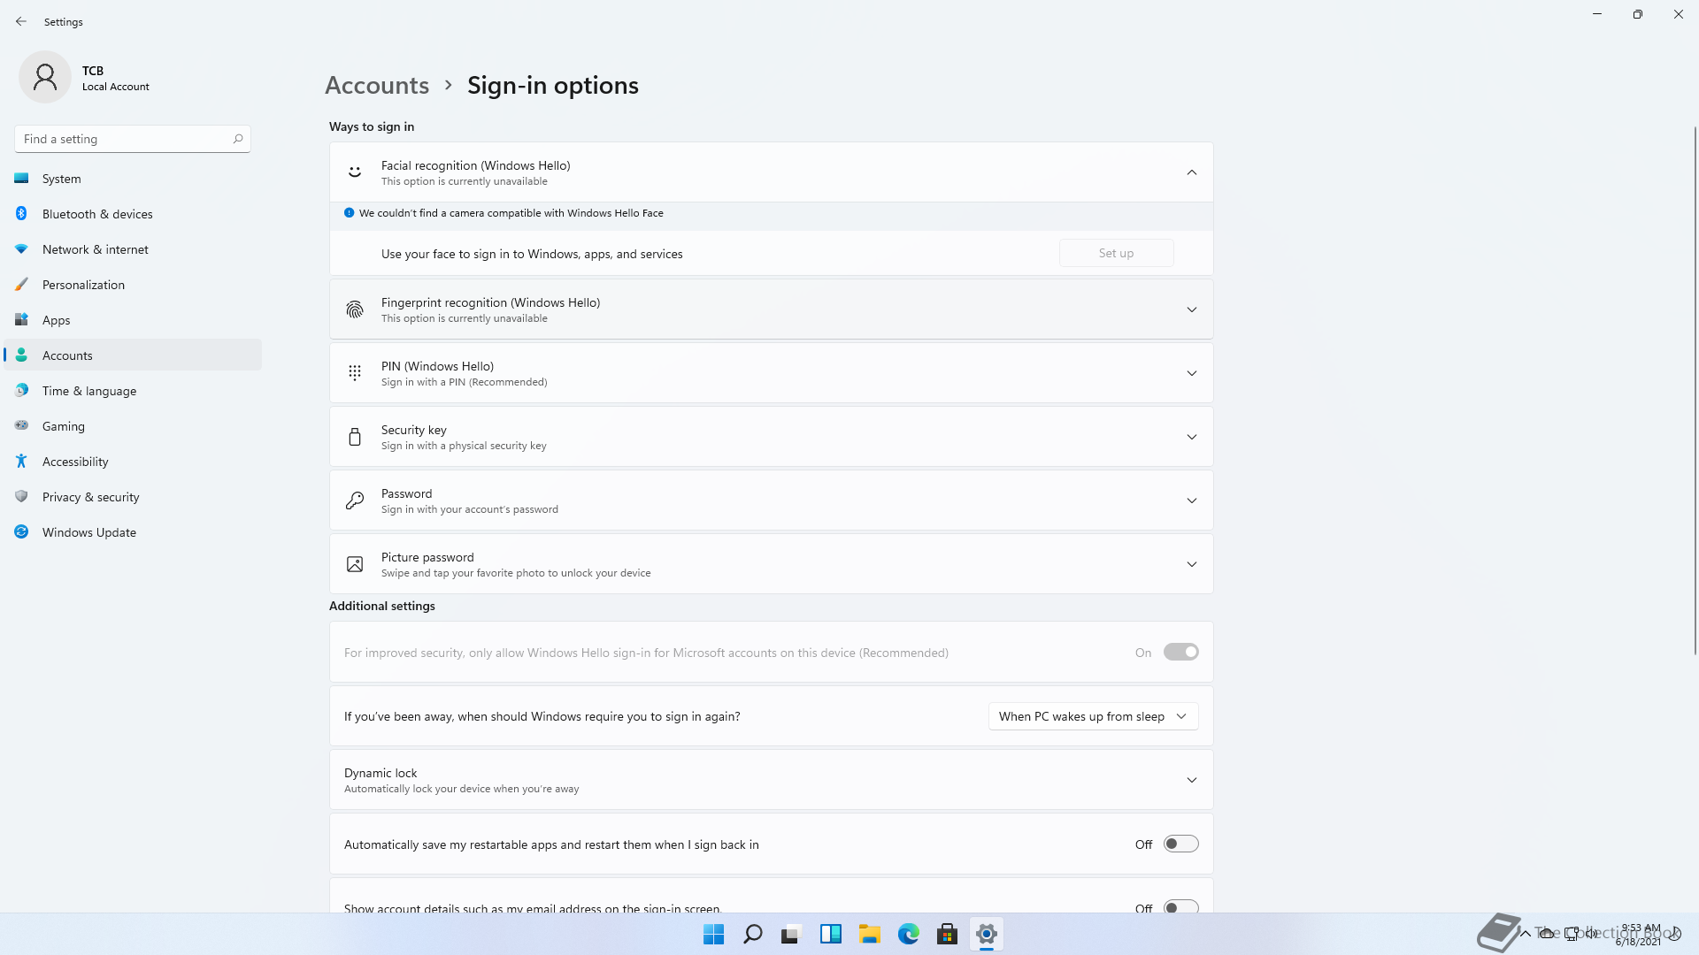
Task: Click the Security key USB icon
Action: pyautogui.click(x=355, y=437)
